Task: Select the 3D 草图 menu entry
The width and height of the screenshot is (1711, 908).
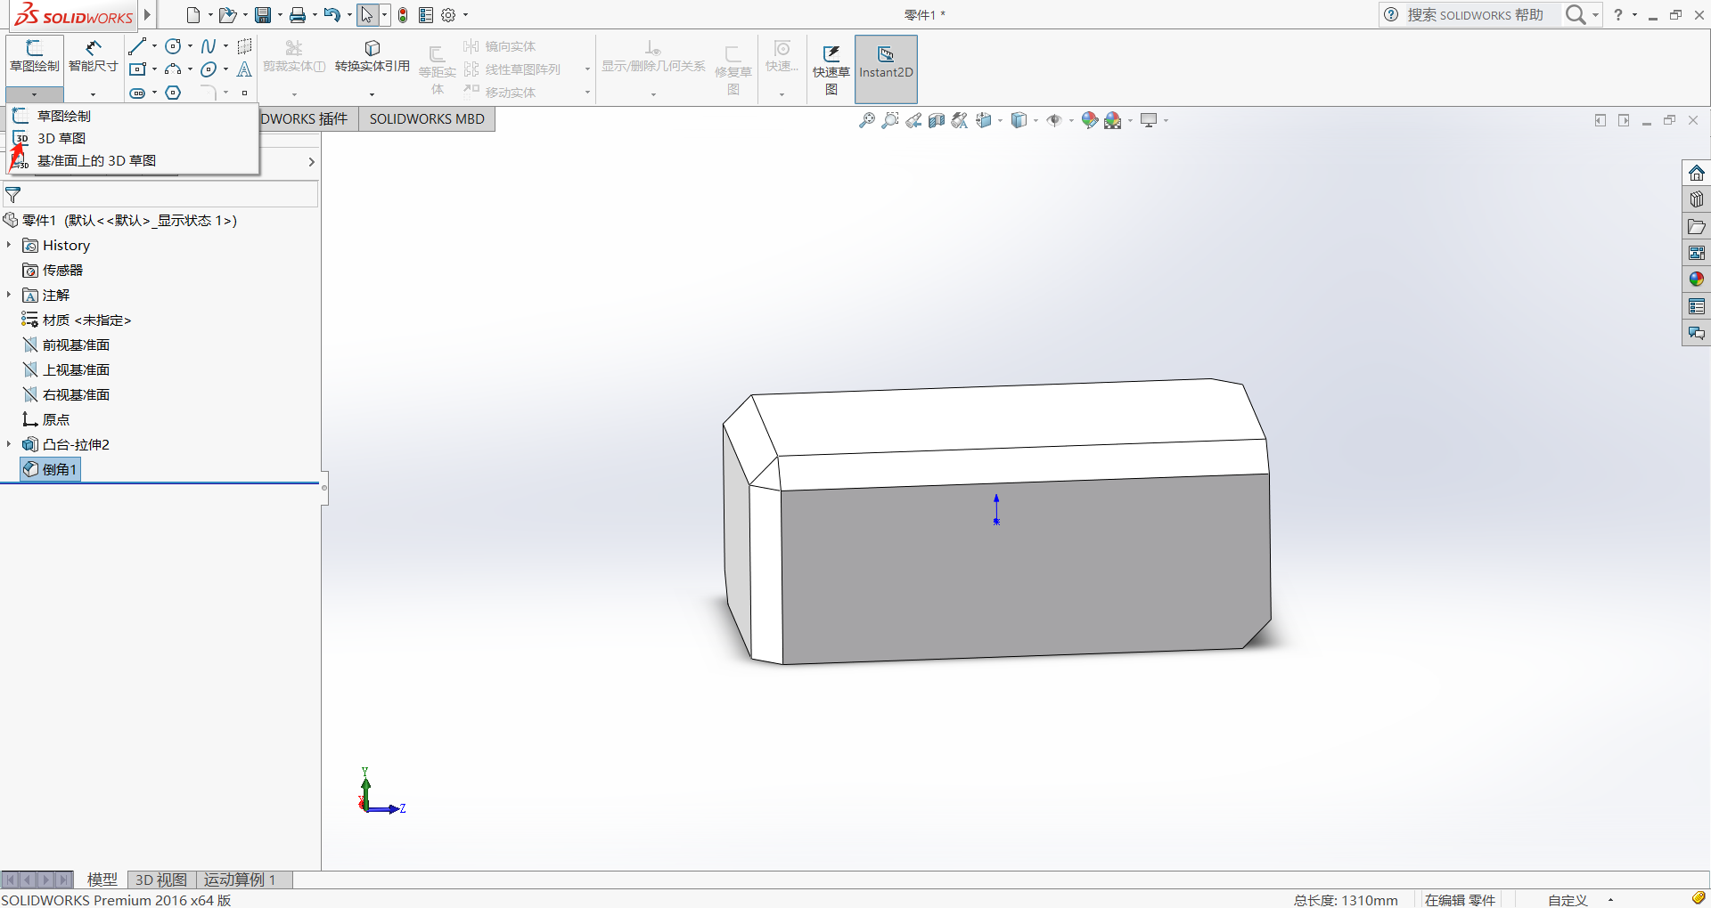Action: (x=61, y=138)
